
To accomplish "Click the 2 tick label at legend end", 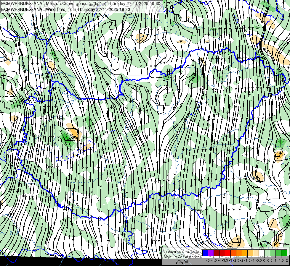I will 287,260.
